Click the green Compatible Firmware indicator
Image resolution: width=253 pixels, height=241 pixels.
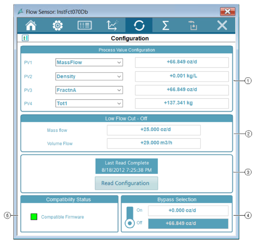click(34, 217)
